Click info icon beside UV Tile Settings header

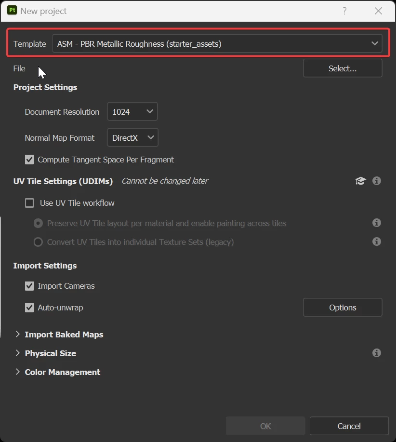tap(377, 181)
